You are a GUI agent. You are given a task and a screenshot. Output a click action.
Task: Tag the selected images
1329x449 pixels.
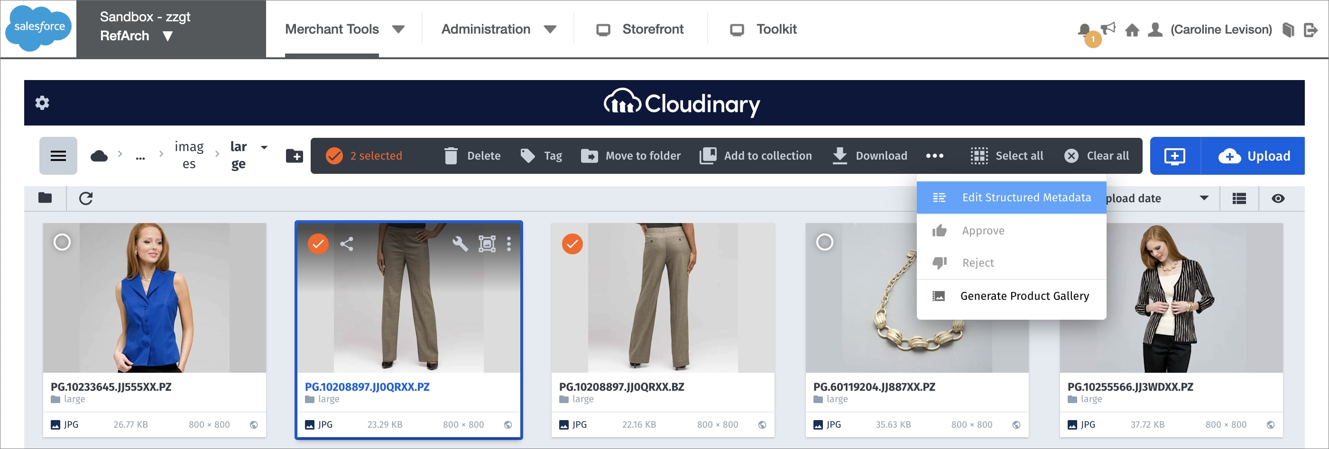pos(541,155)
